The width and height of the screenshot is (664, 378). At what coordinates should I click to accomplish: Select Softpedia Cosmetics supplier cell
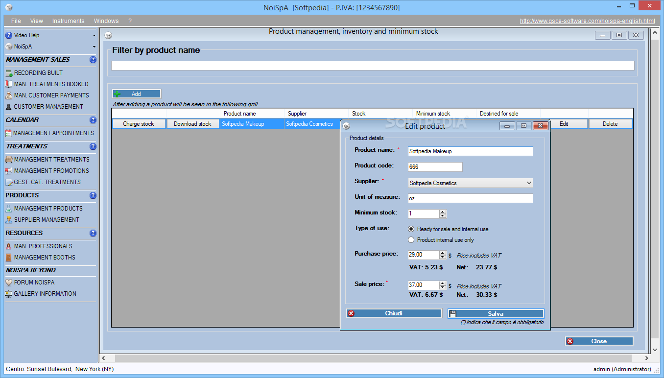coord(312,124)
